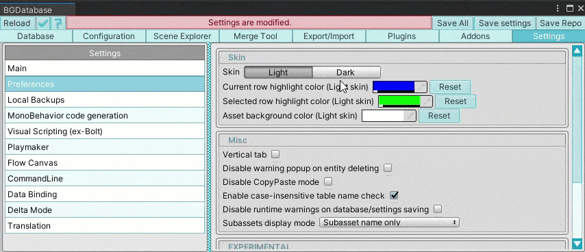Click 'Settings are modified.' message
The height and width of the screenshot is (252, 585).
coord(249,23)
